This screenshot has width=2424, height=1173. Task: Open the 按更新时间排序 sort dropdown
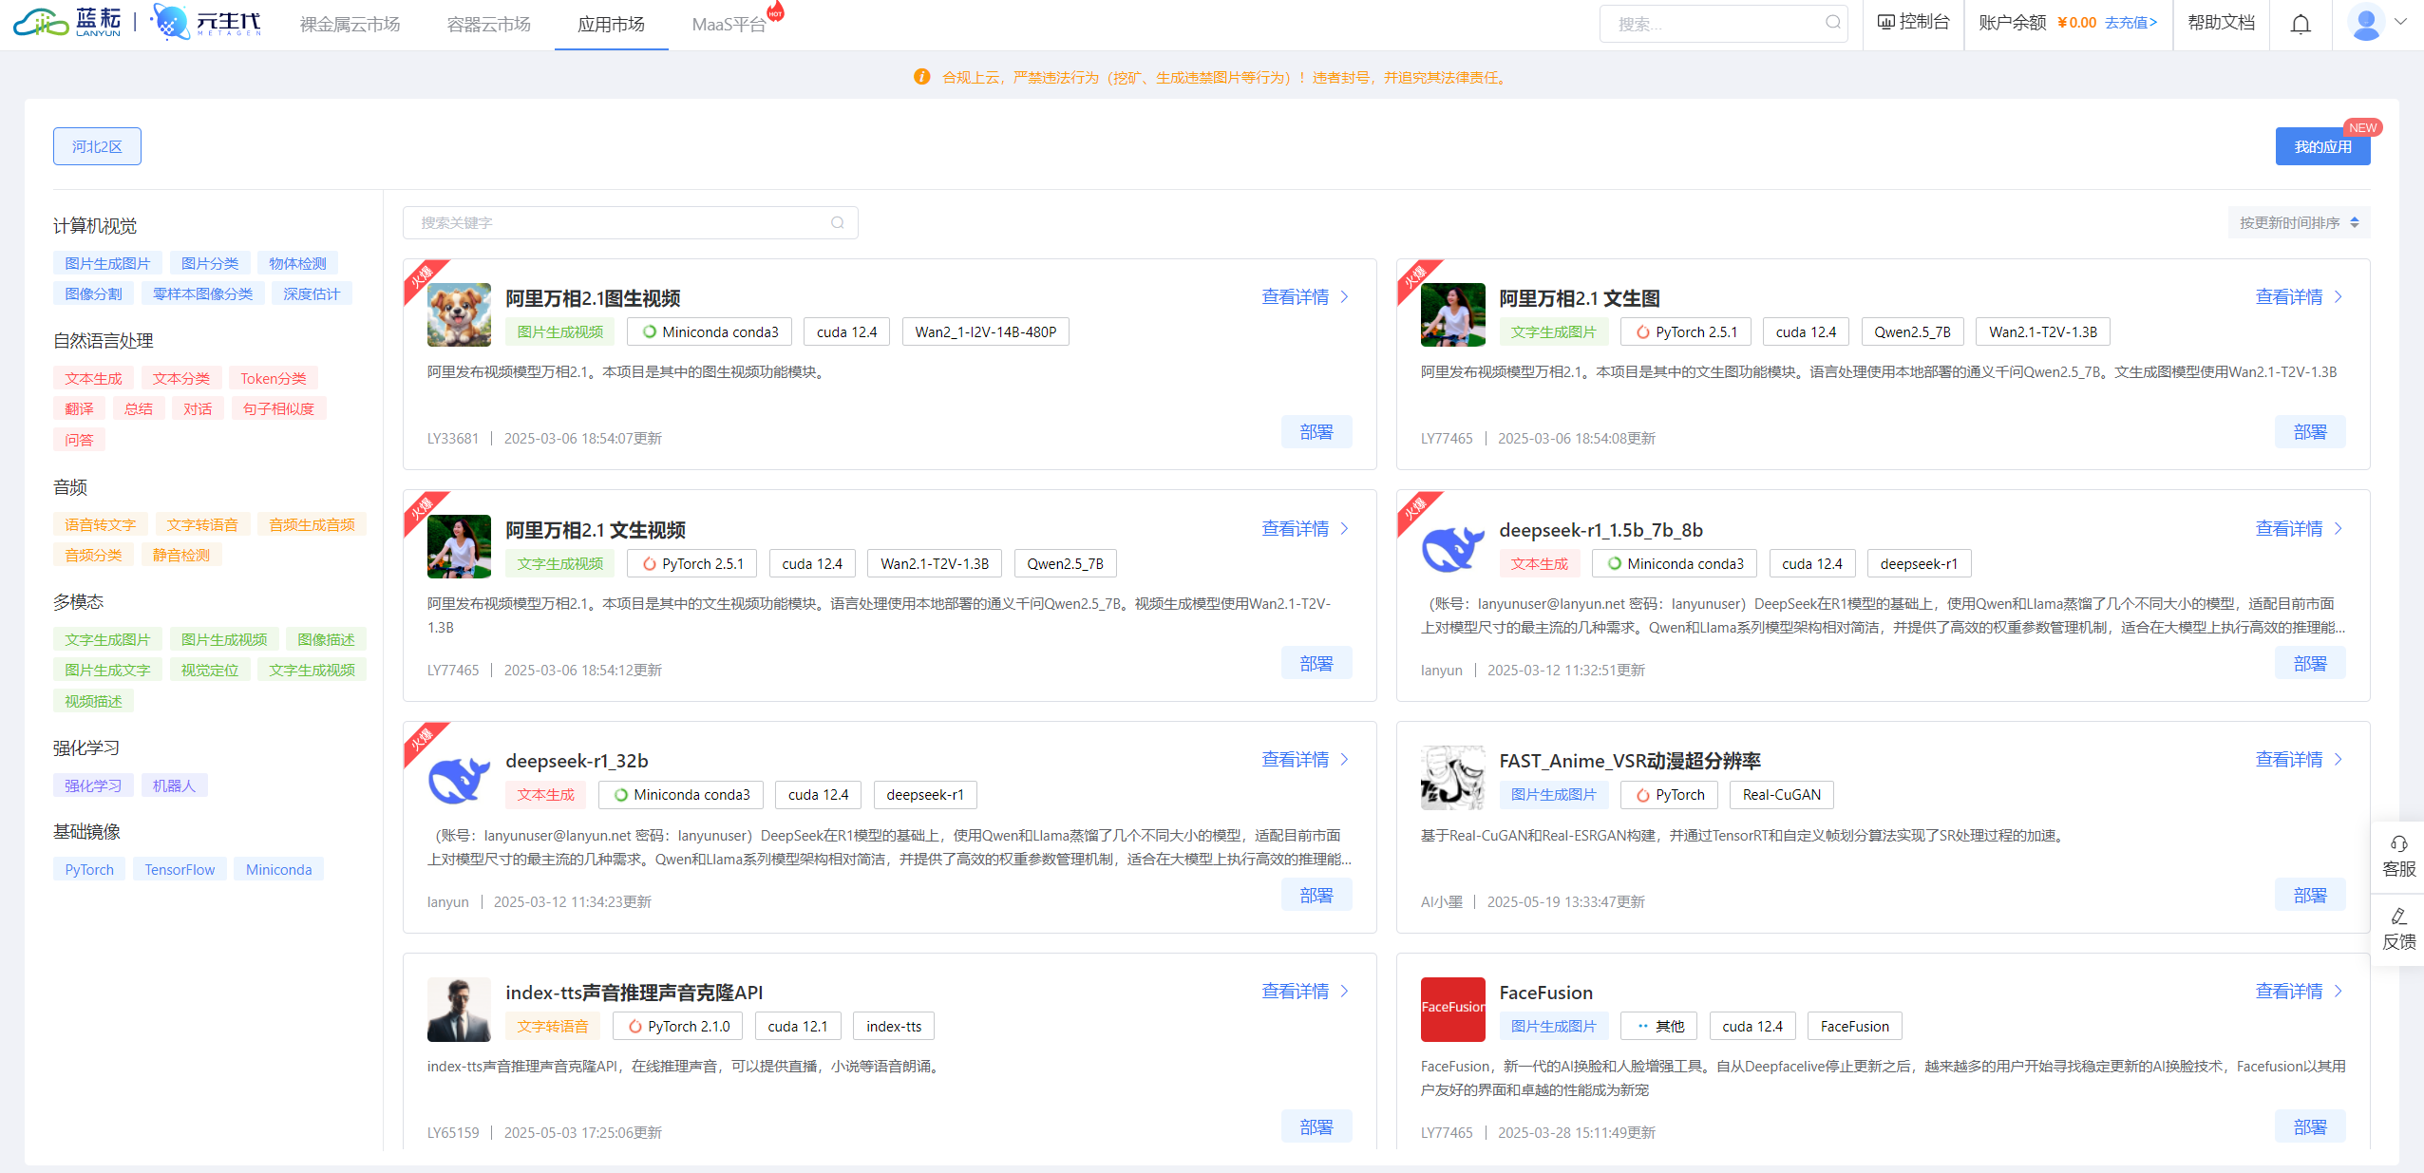point(2299,223)
